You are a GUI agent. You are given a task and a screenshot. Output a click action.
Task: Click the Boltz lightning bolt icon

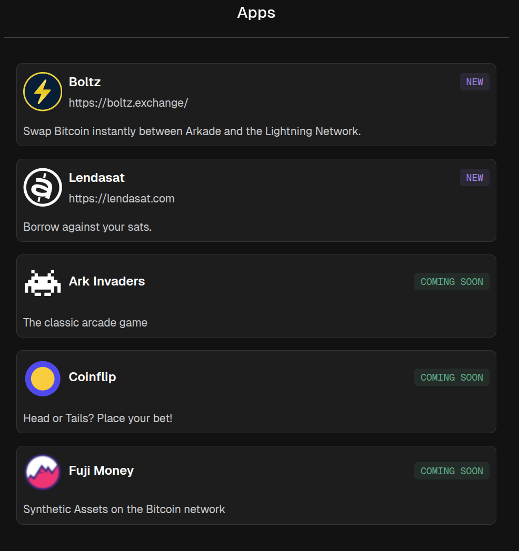click(43, 92)
